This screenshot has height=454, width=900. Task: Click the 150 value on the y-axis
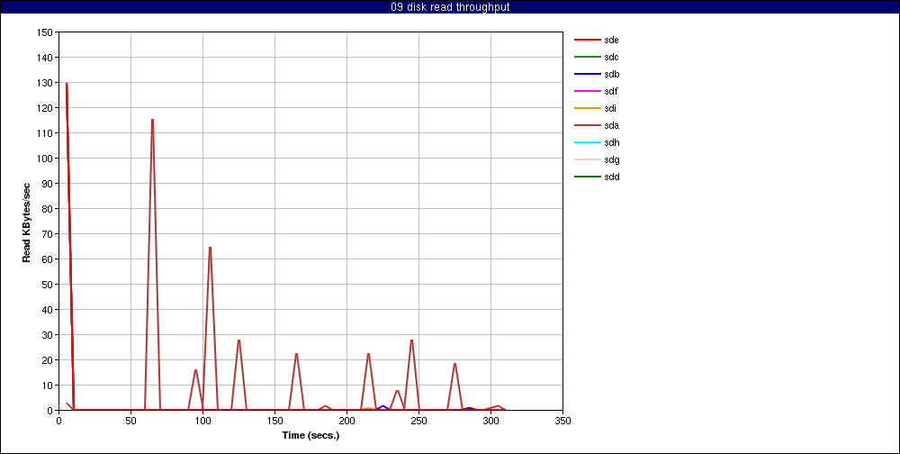click(47, 32)
